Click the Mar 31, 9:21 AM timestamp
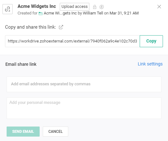 pos(124,13)
